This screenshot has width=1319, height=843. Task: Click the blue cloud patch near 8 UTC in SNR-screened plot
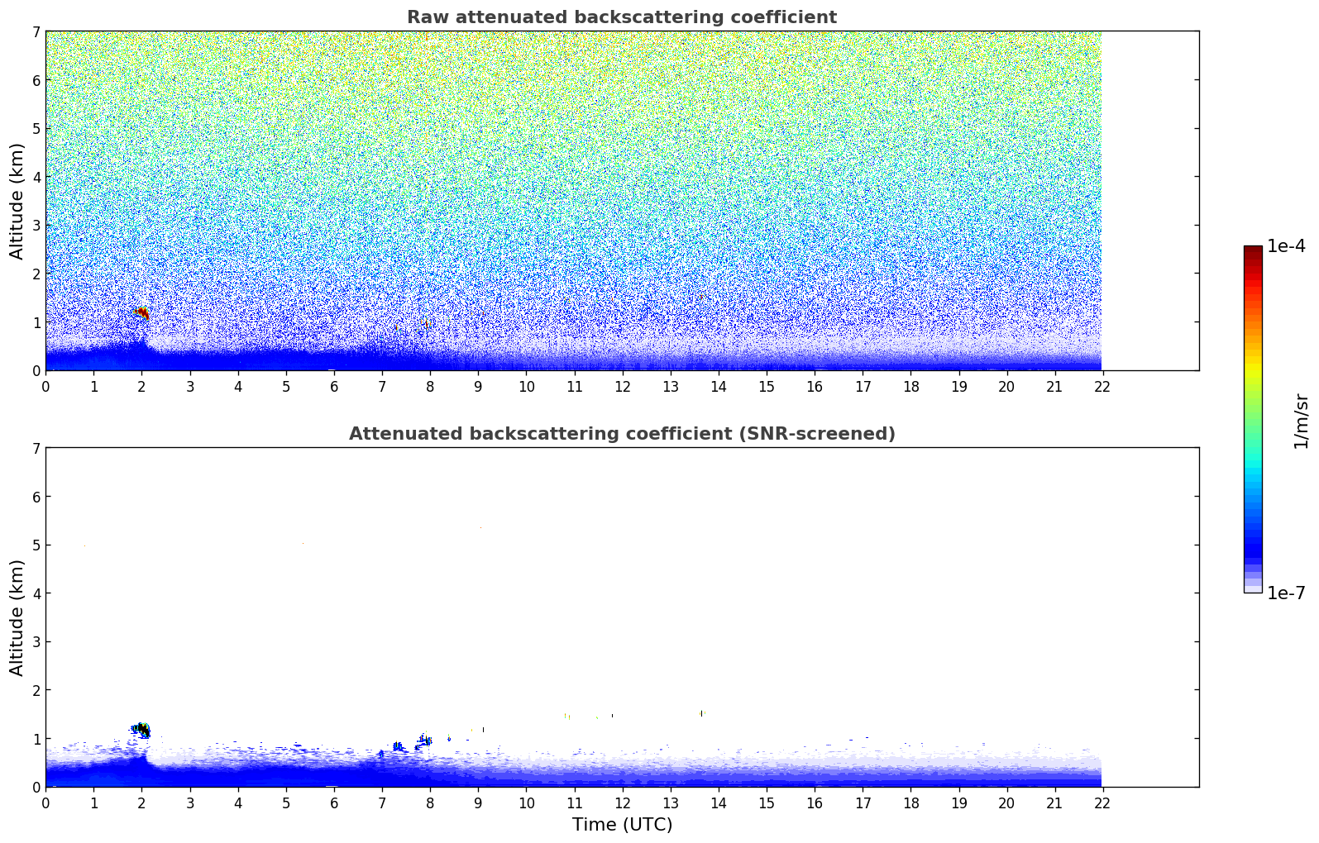(x=425, y=741)
